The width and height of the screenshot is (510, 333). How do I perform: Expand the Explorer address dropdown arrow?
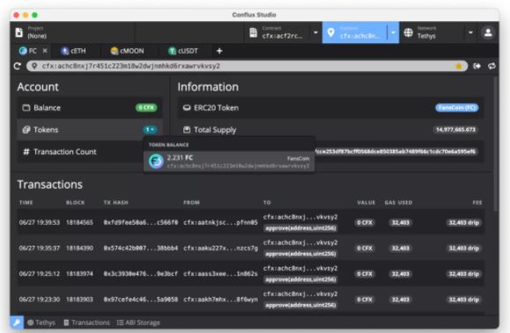pos(393,33)
